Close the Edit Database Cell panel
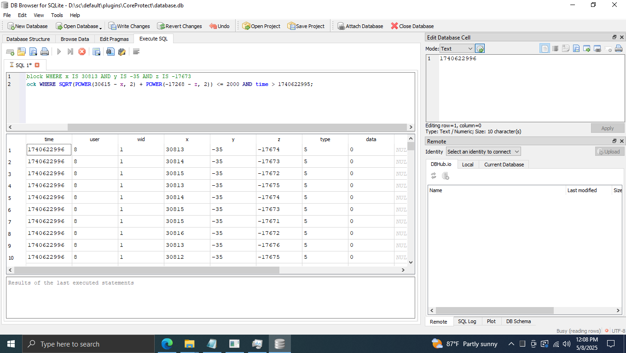This screenshot has height=353, width=626. click(x=622, y=37)
